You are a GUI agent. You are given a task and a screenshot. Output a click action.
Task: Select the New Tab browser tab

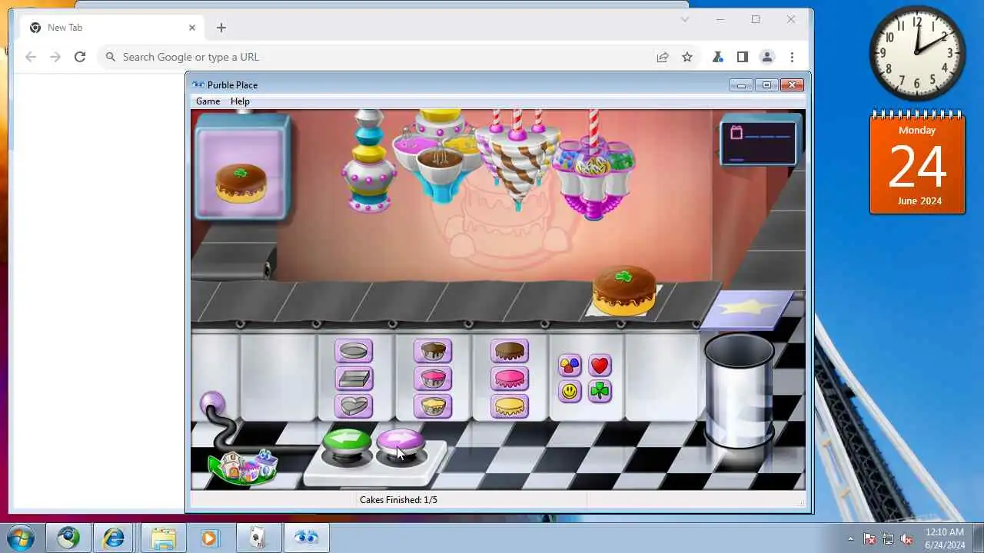(111, 28)
